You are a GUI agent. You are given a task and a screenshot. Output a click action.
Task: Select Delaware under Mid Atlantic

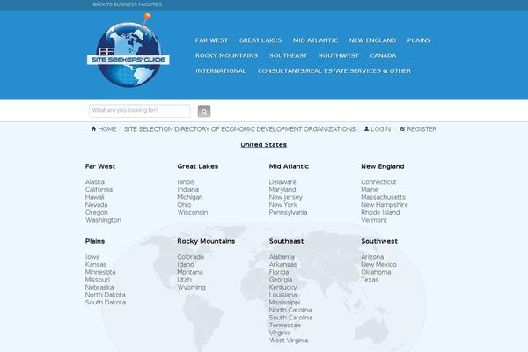[282, 182]
